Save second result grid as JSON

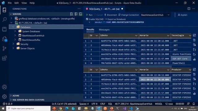194,84
